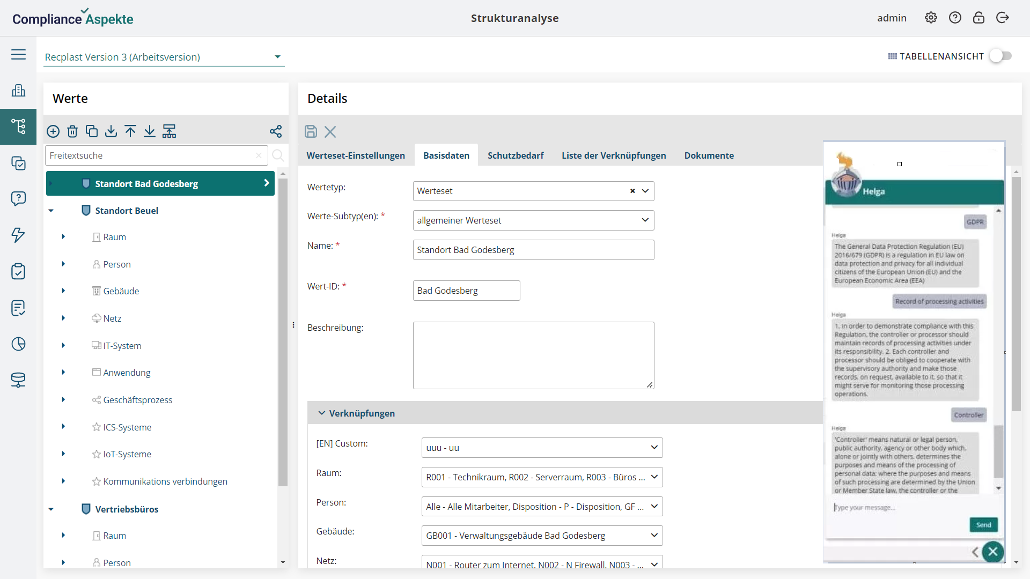Viewport: 1030px width, 579px height.
Task: Expand the Raum node under Standort Beuel
Action: pyautogui.click(x=63, y=236)
